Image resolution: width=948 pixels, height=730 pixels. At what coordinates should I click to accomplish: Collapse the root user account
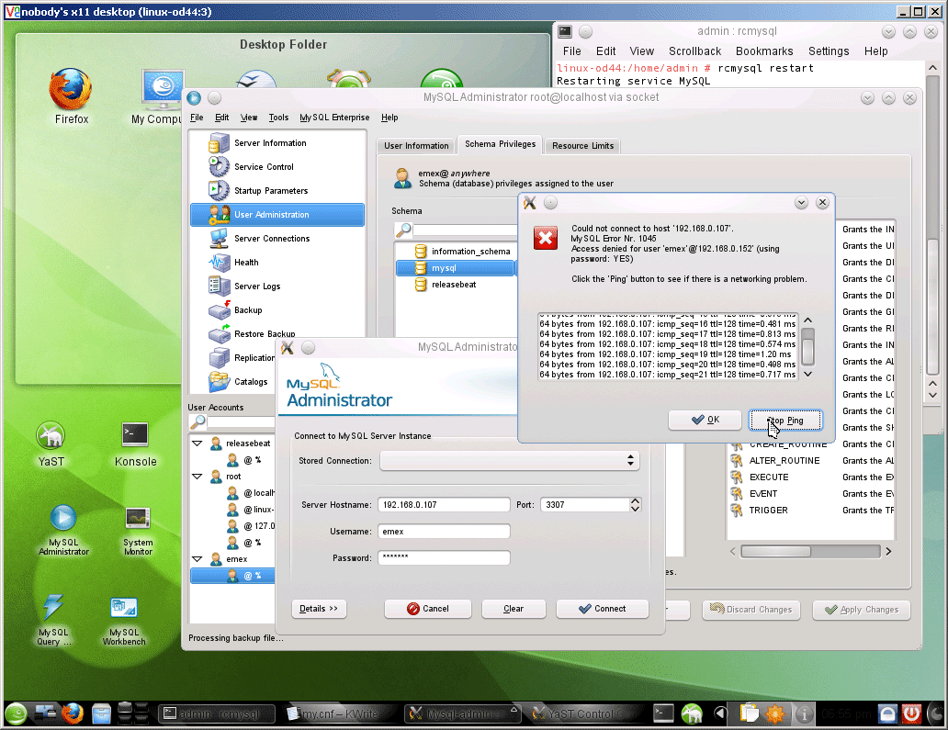coord(197,477)
